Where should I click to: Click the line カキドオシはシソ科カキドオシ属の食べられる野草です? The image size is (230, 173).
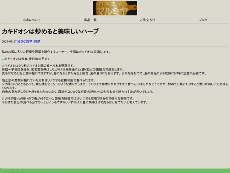click(x=38, y=66)
